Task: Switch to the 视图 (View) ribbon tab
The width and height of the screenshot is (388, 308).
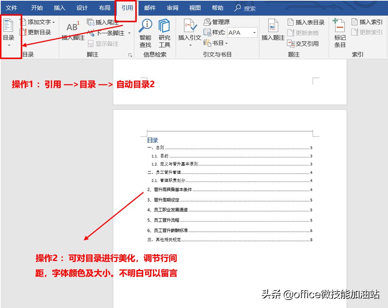Action: click(x=195, y=7)
